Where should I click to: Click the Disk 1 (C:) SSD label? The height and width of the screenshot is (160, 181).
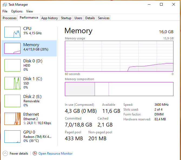pyautogui.click(x=33, y=81)
